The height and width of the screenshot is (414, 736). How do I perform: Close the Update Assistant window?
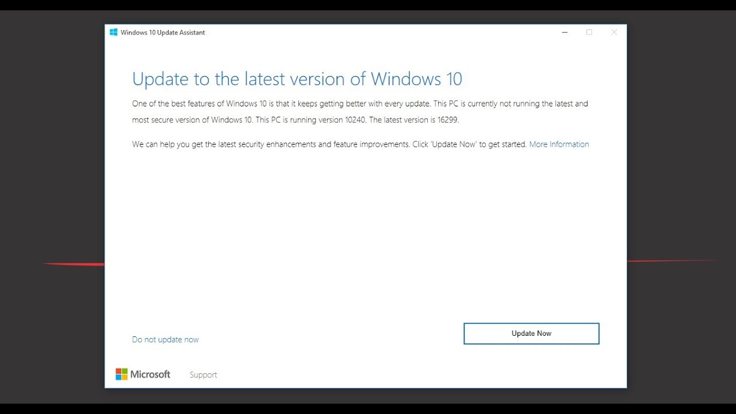point(614,32)
